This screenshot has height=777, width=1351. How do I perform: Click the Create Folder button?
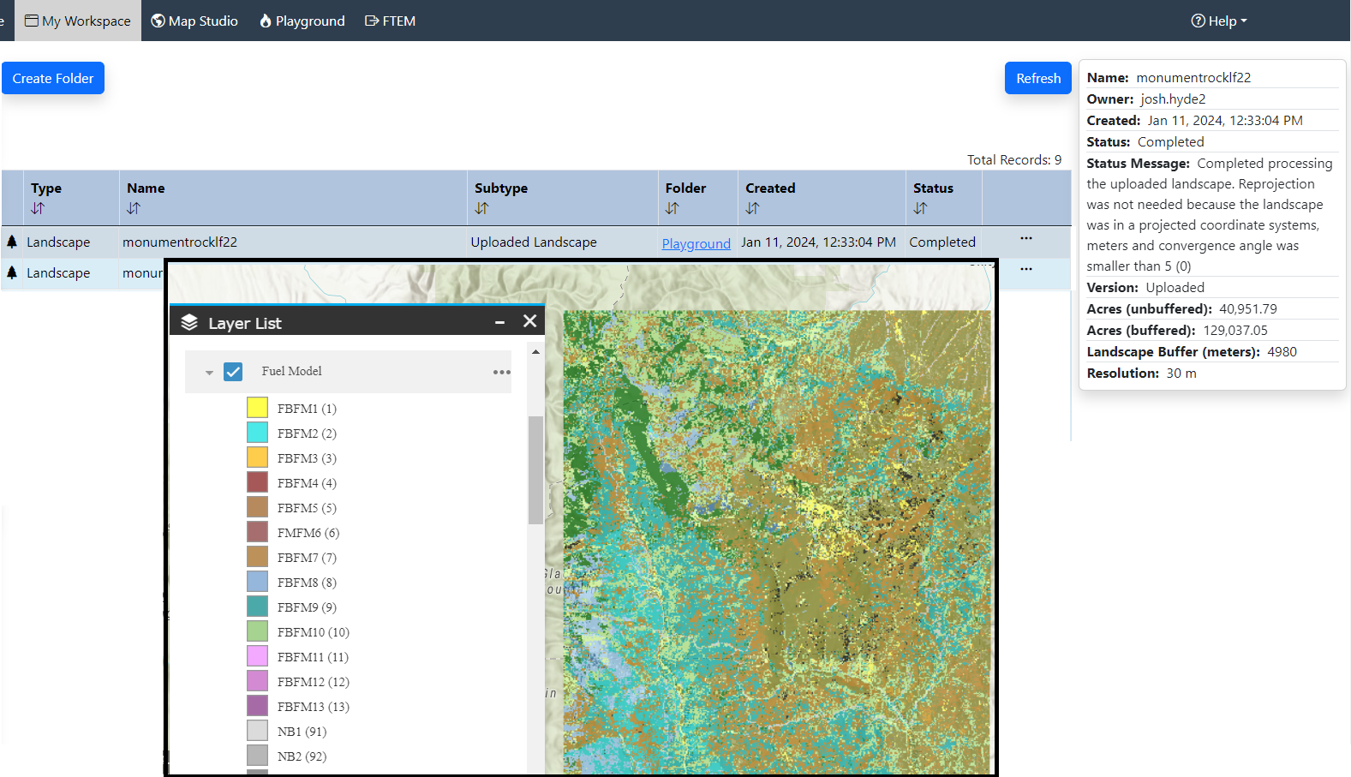pyautogui.click(x=53, y=78)
